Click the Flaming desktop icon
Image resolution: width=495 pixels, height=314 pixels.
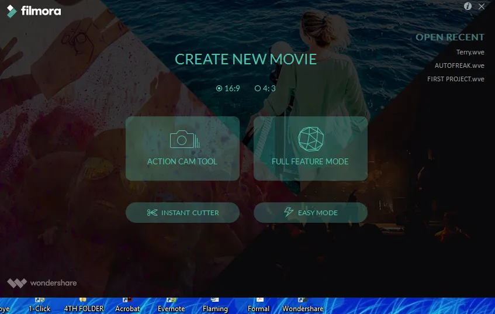click(x=215, y=306)
